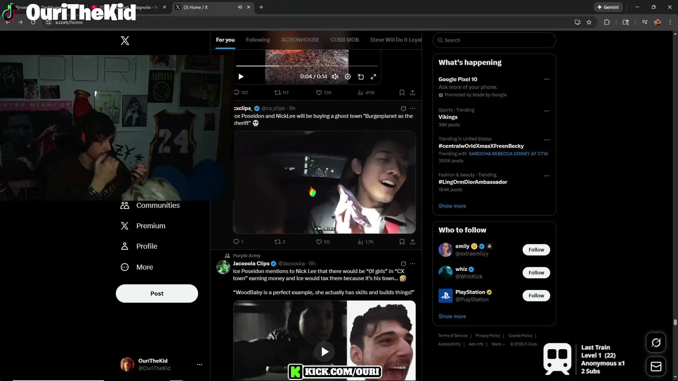
Task: Seek the video progress bar
Action: (x=307, y=66)
